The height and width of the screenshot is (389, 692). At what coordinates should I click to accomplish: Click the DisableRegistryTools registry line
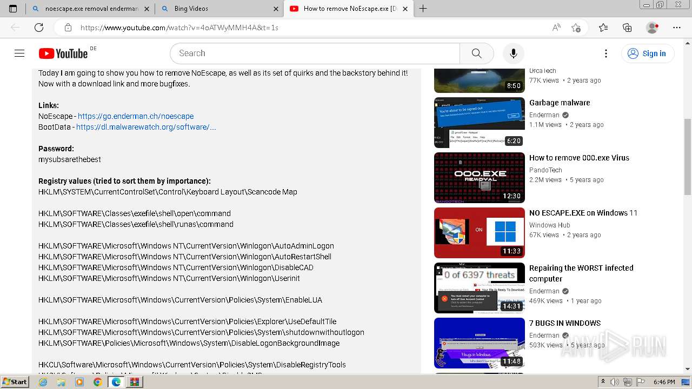(192, 365)
